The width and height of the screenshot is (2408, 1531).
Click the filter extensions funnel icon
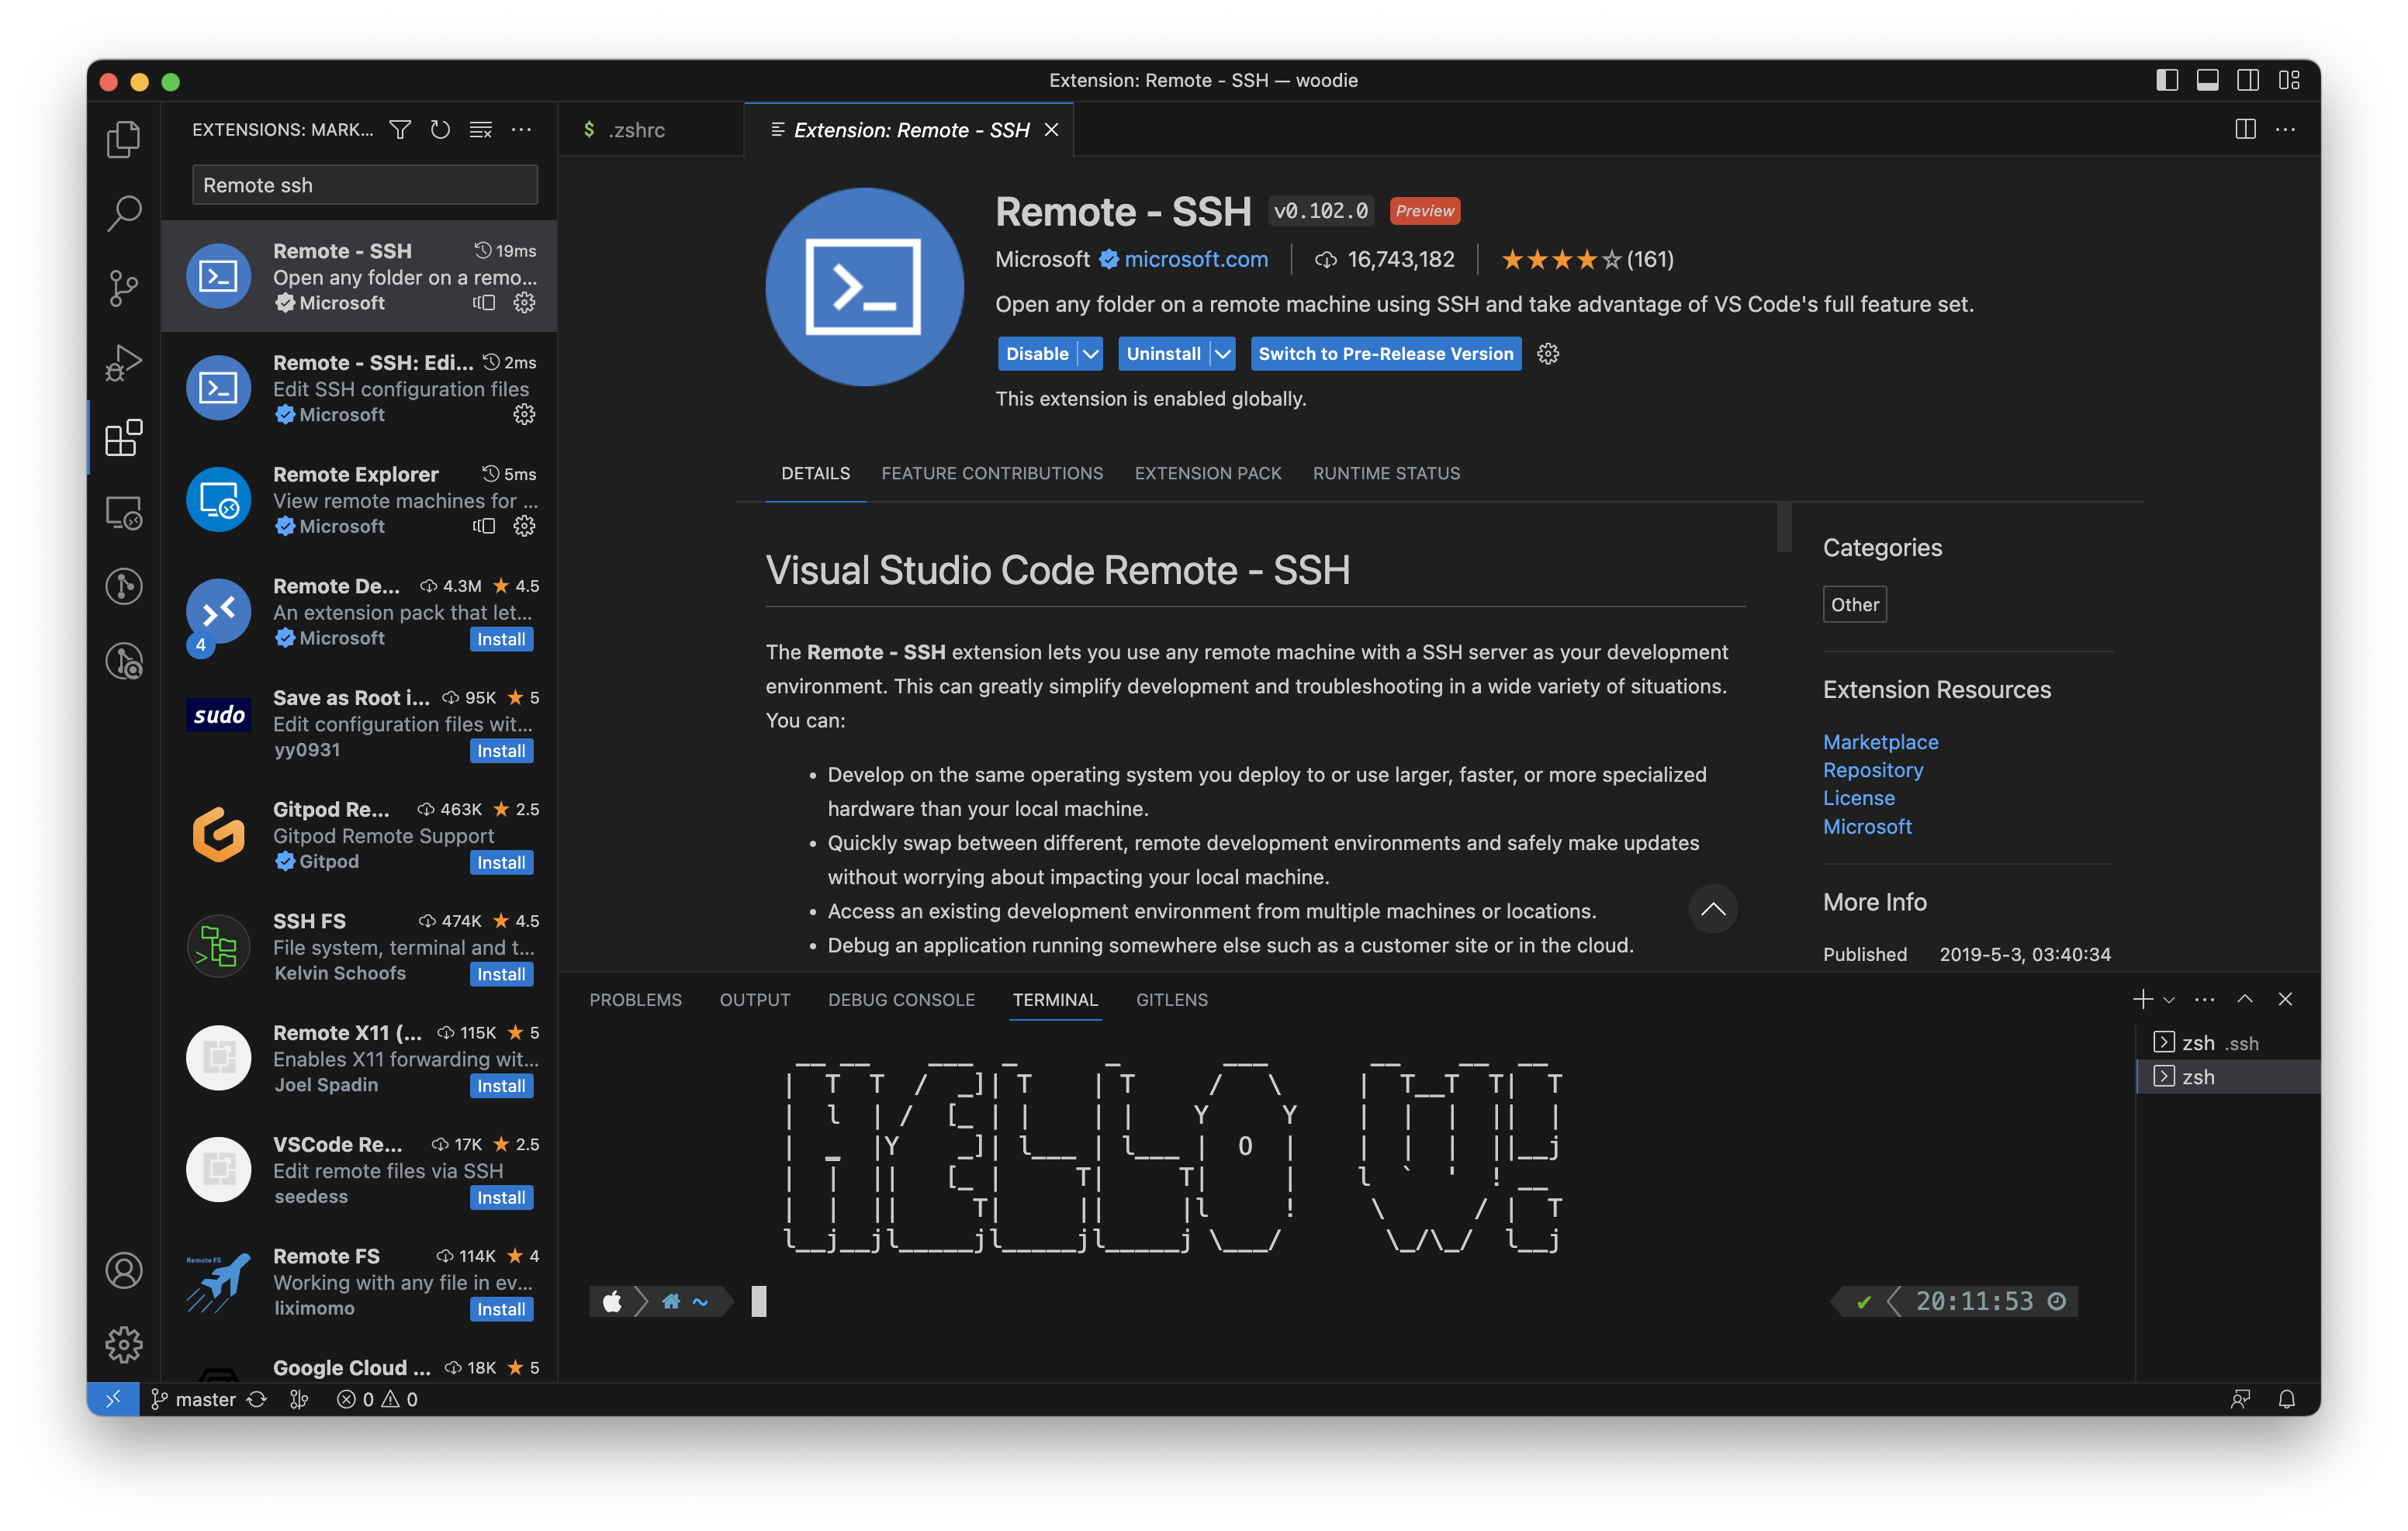400,130
